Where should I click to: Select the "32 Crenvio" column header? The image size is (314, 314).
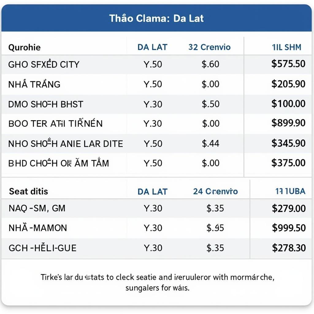click(209, 47)
